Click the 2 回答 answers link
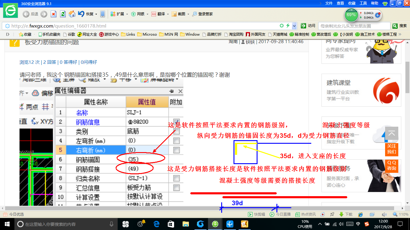 point(50,62)
